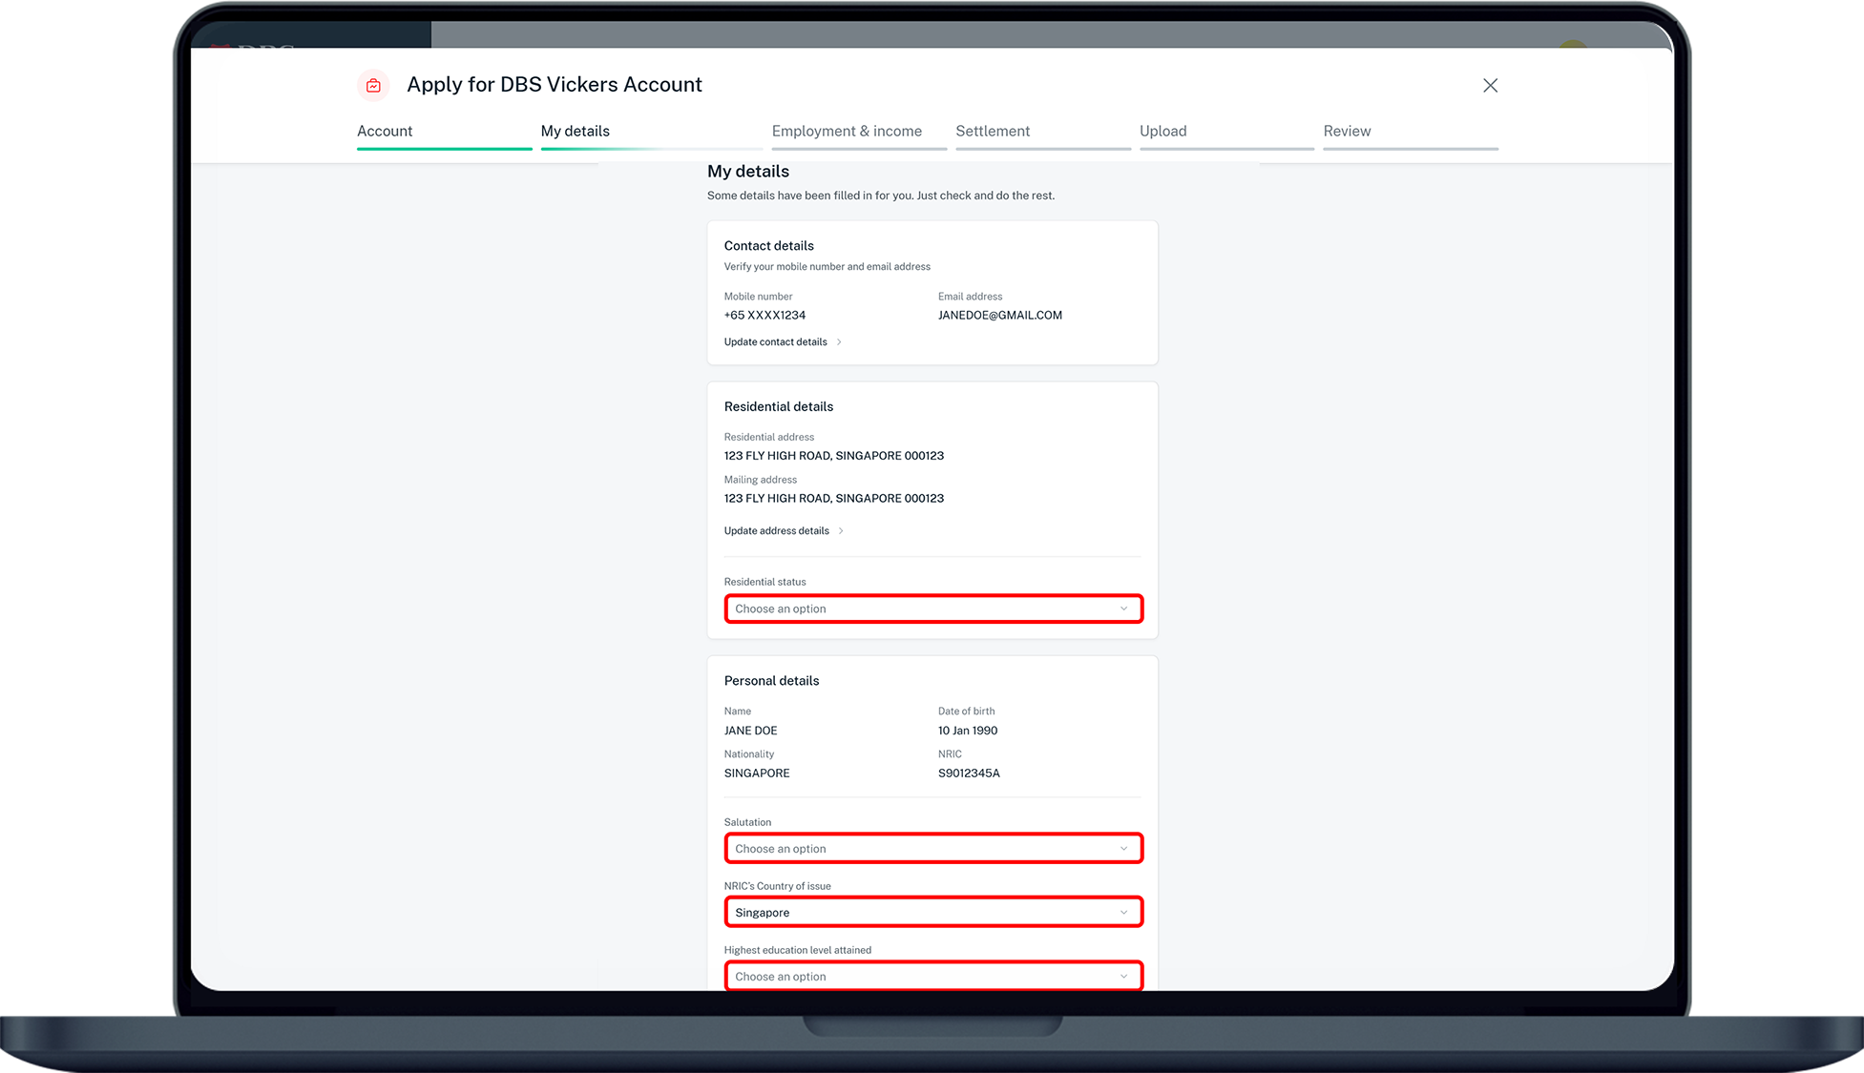Click Update contact details link
1864x1073 pixels.
click(775, 342)
